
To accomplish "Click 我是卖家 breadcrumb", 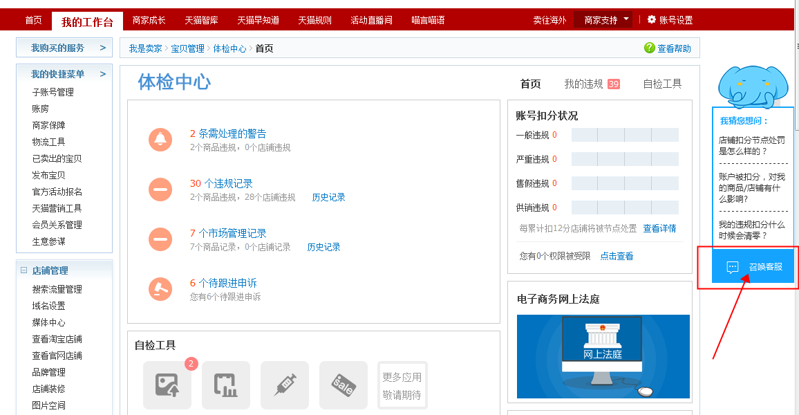I will click(145, 48).
